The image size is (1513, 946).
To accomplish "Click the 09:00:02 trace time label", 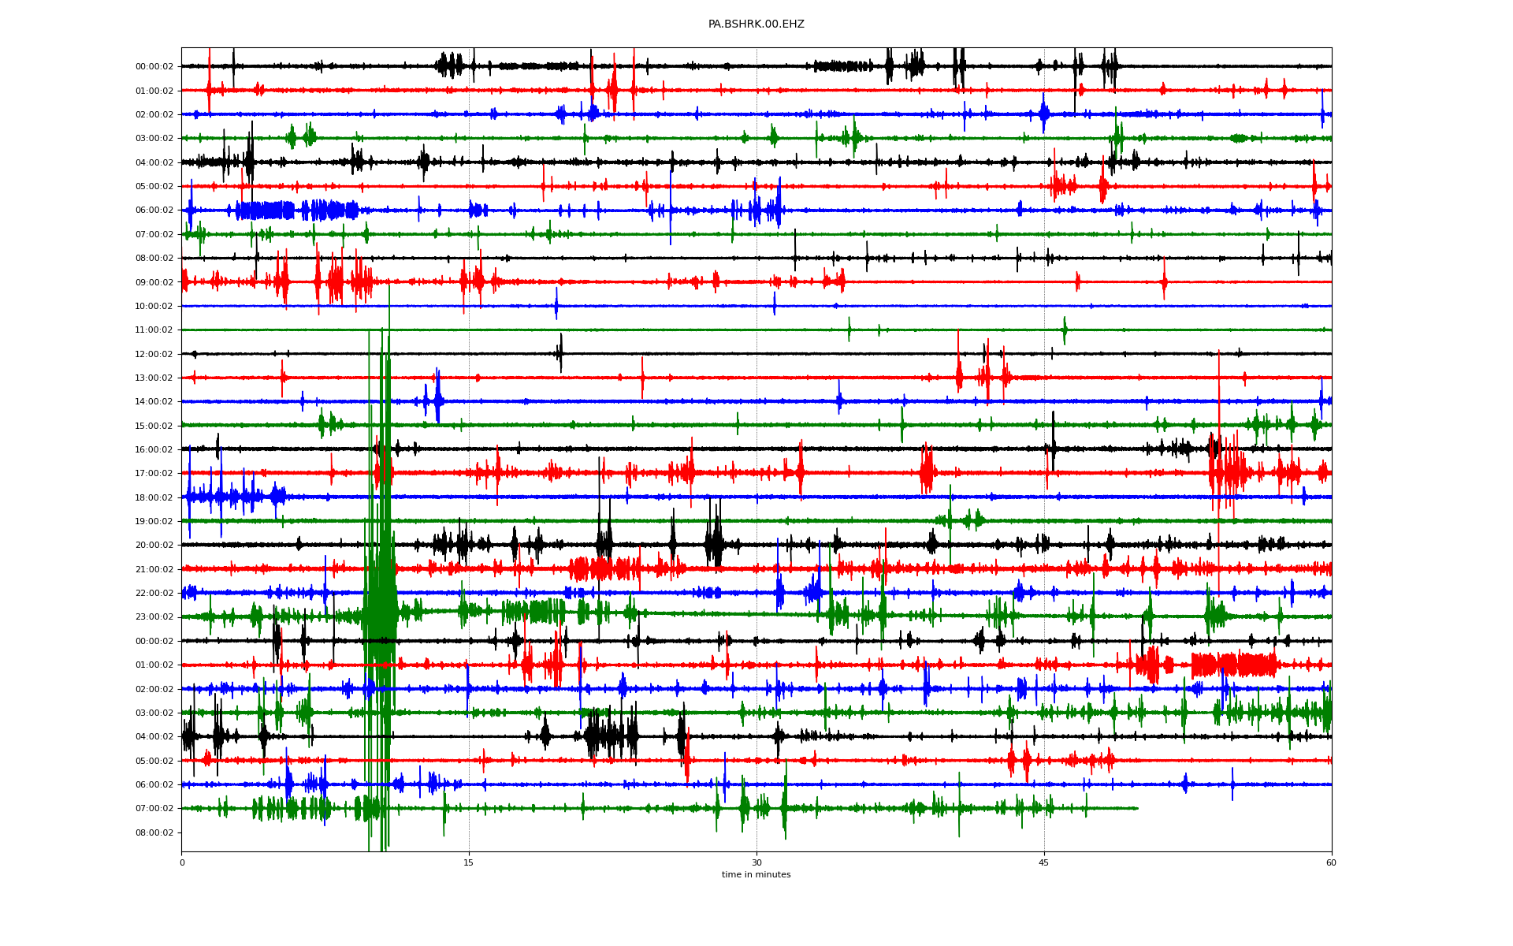I will [x=154, y=282].
